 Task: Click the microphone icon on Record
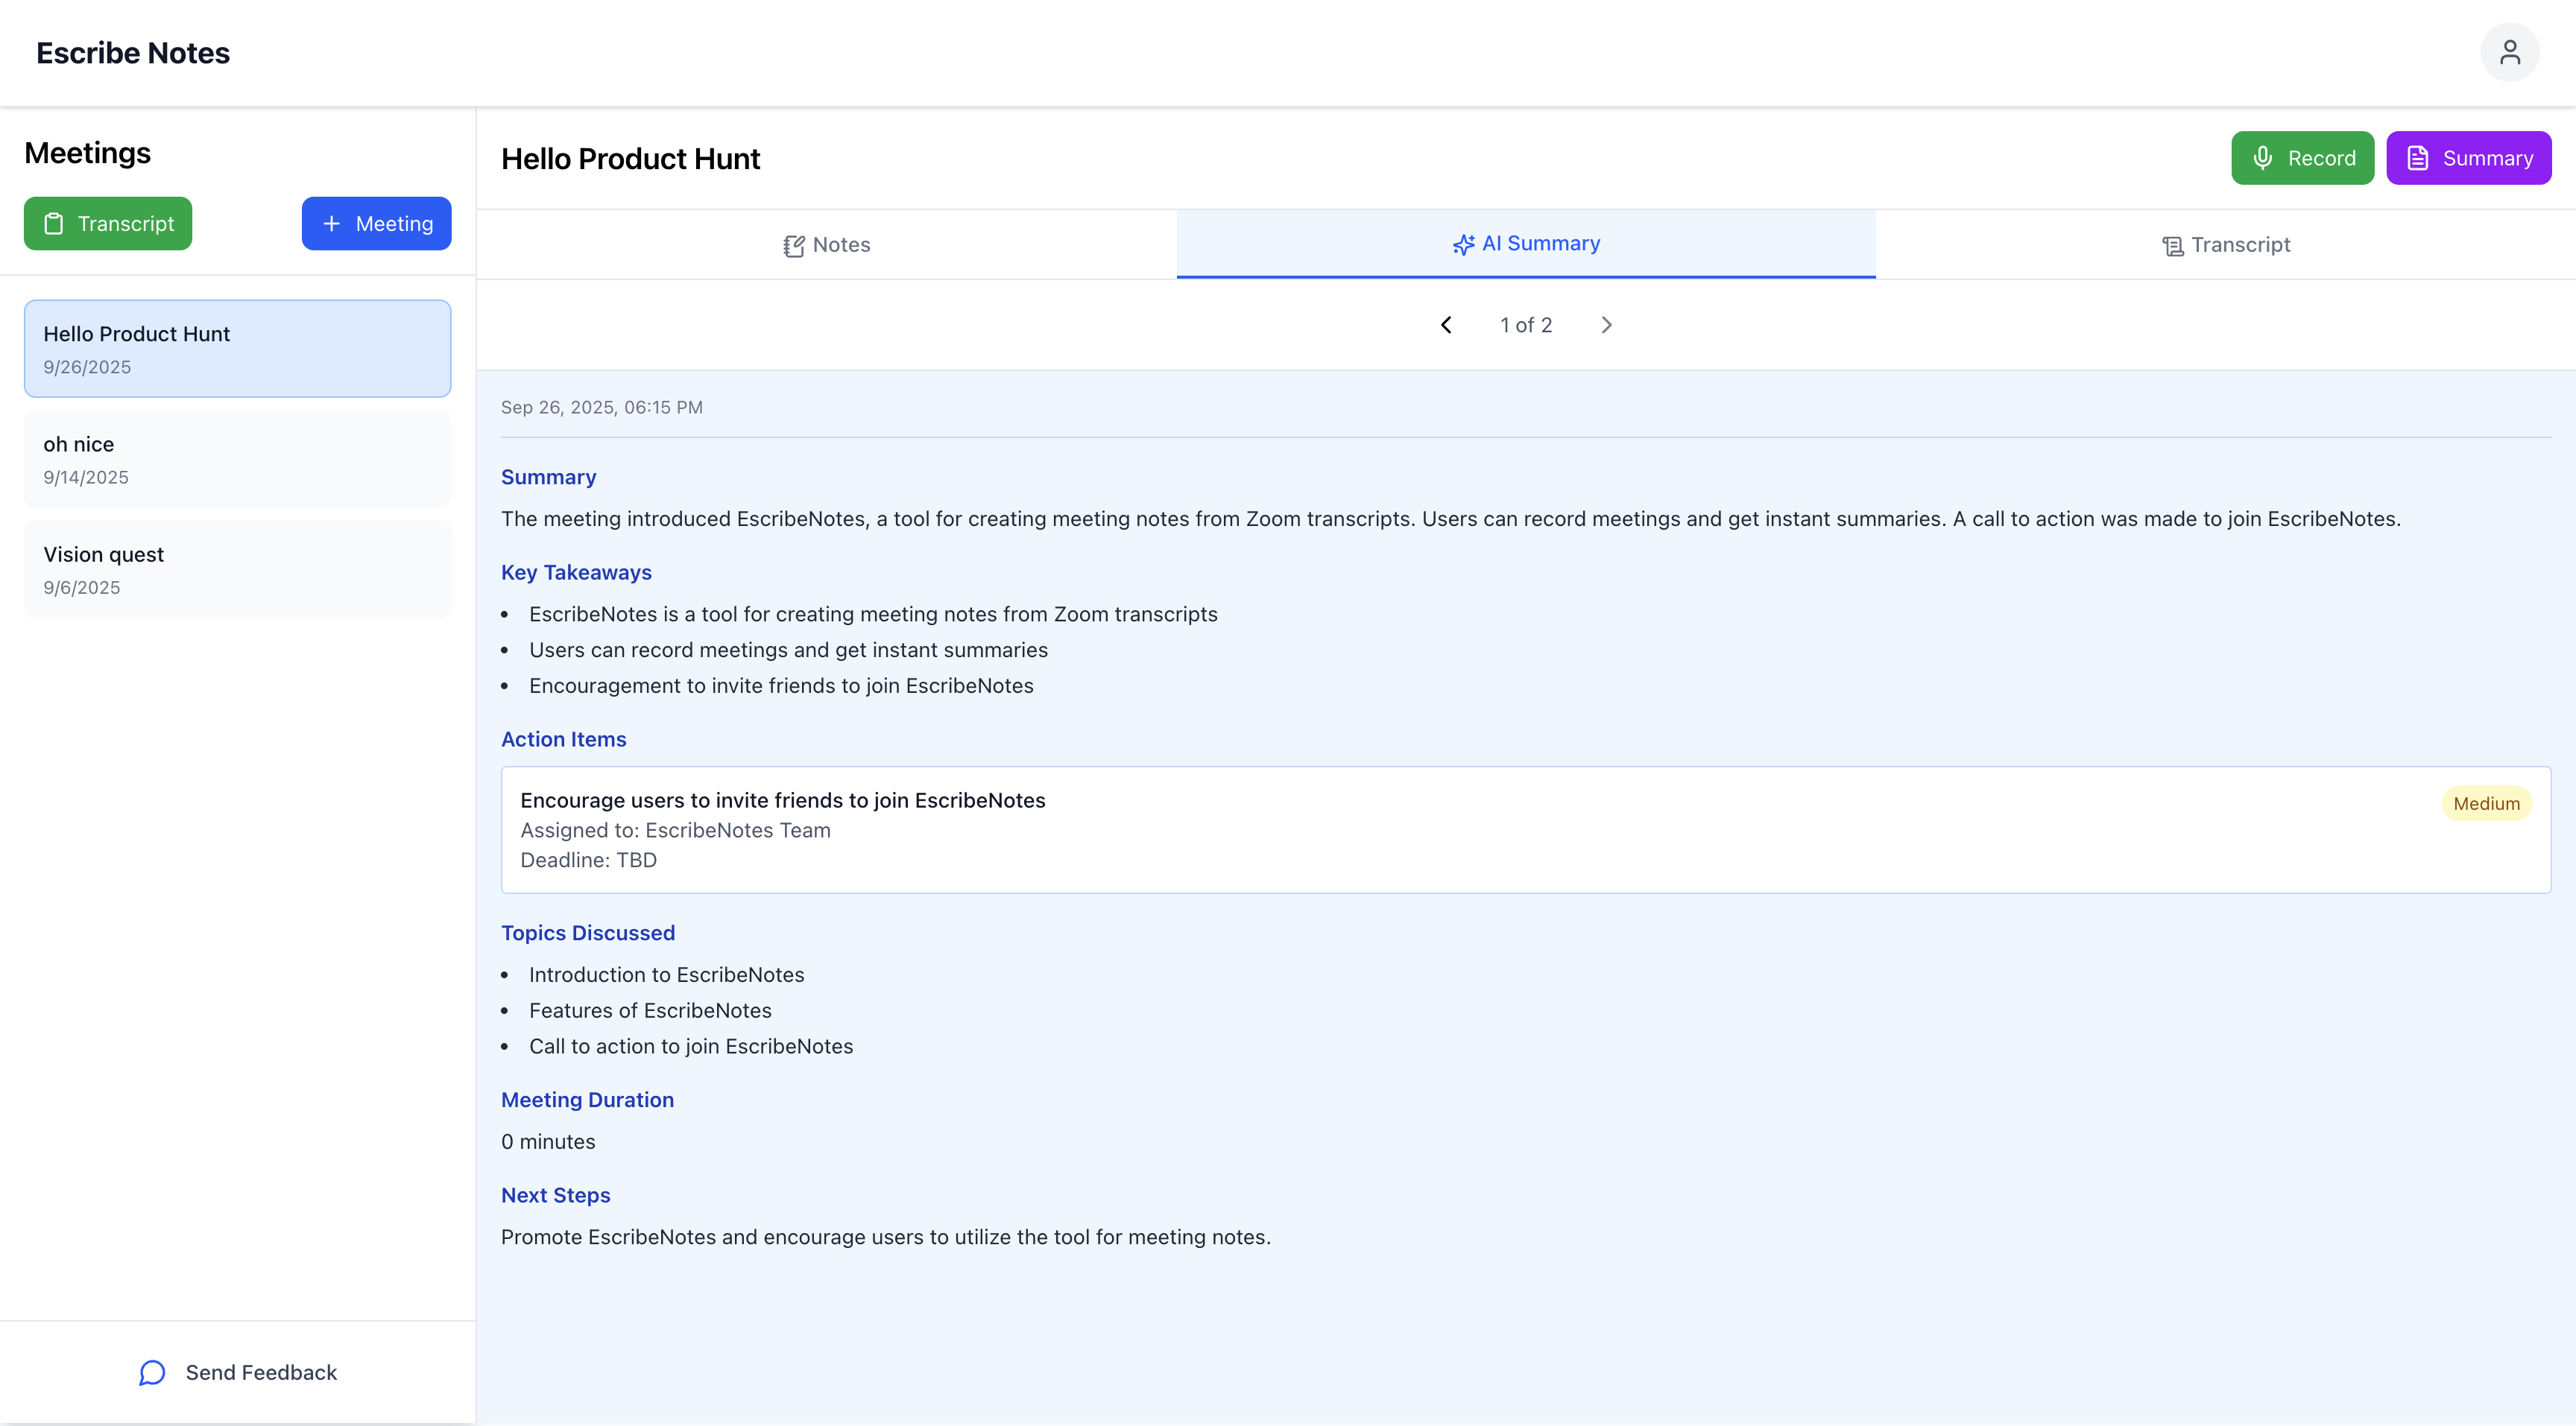(x=2262, y=158)
